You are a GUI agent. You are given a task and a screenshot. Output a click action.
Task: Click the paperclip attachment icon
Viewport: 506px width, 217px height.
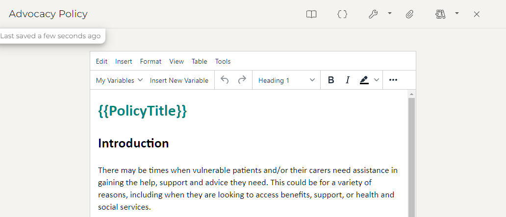coord(409,14)
